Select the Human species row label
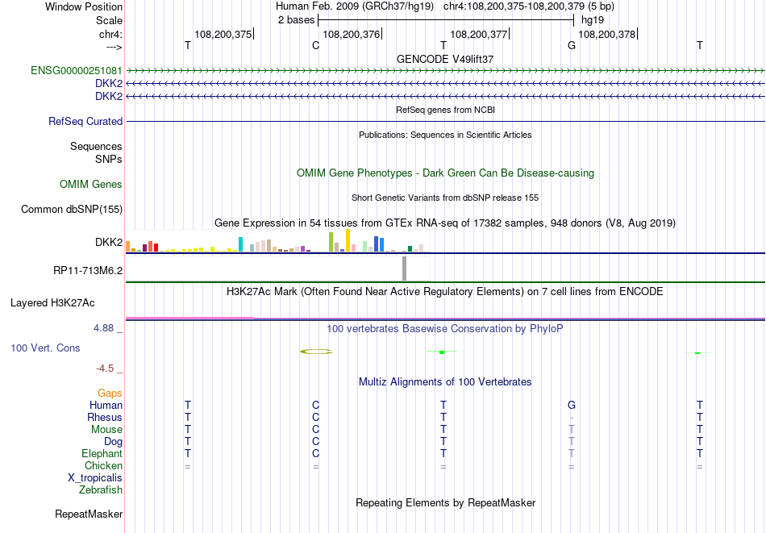 click(x=106, y=405)
